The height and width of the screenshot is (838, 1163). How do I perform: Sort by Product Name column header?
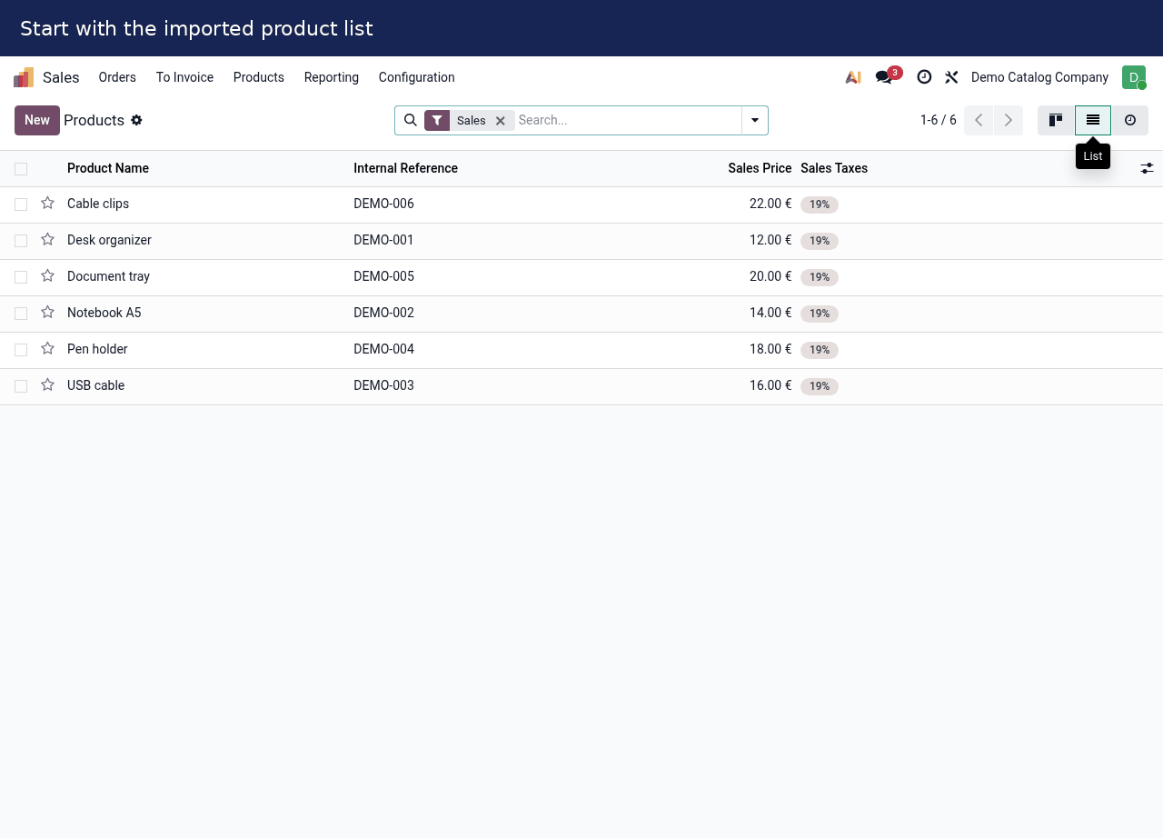tap(108, 168)
